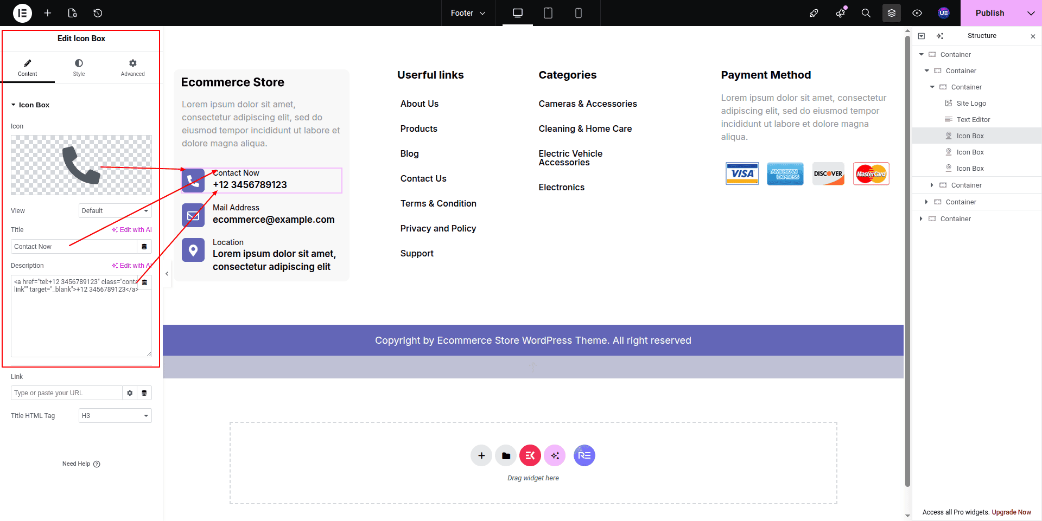This screenshot has width=1042, height=521.
Task: Open the Style tab
Action: coord(79,68)
